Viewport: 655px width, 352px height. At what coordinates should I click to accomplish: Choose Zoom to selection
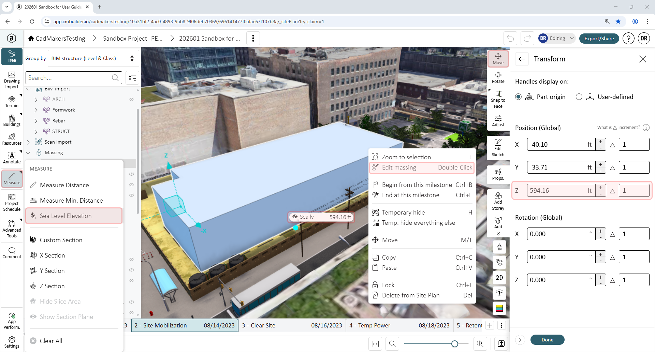click(422, 157)
